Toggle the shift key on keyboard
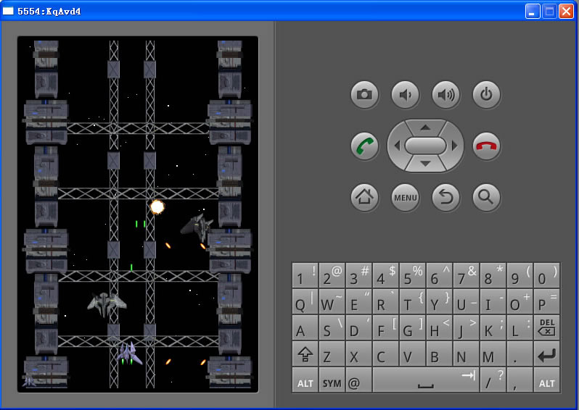 pos(305,355)
